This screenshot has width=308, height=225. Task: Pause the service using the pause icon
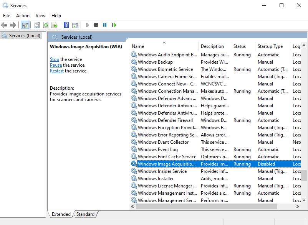[105, 25]
